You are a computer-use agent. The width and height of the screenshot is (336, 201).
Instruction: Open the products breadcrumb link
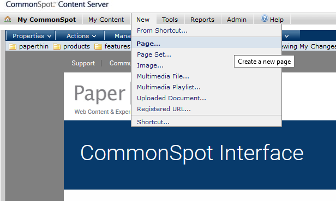76,46
